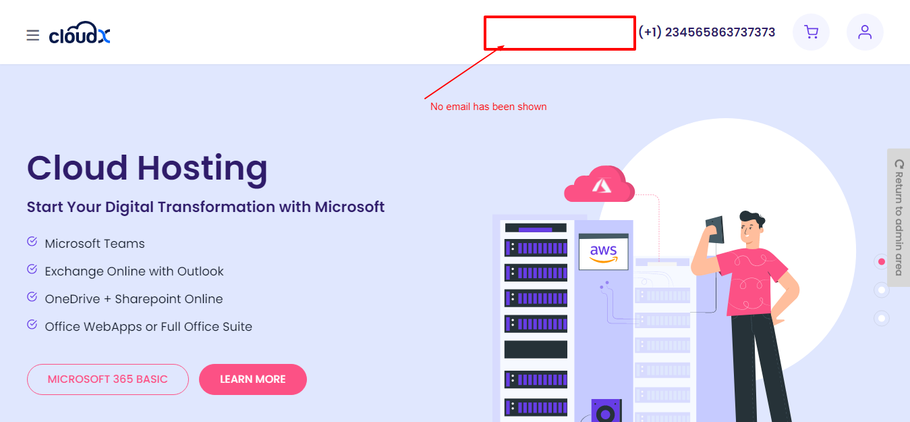This screenshot has width=910, height=422.
Task: Click the Microsoft Teams list item text
Action: click(x=94, y=244)
